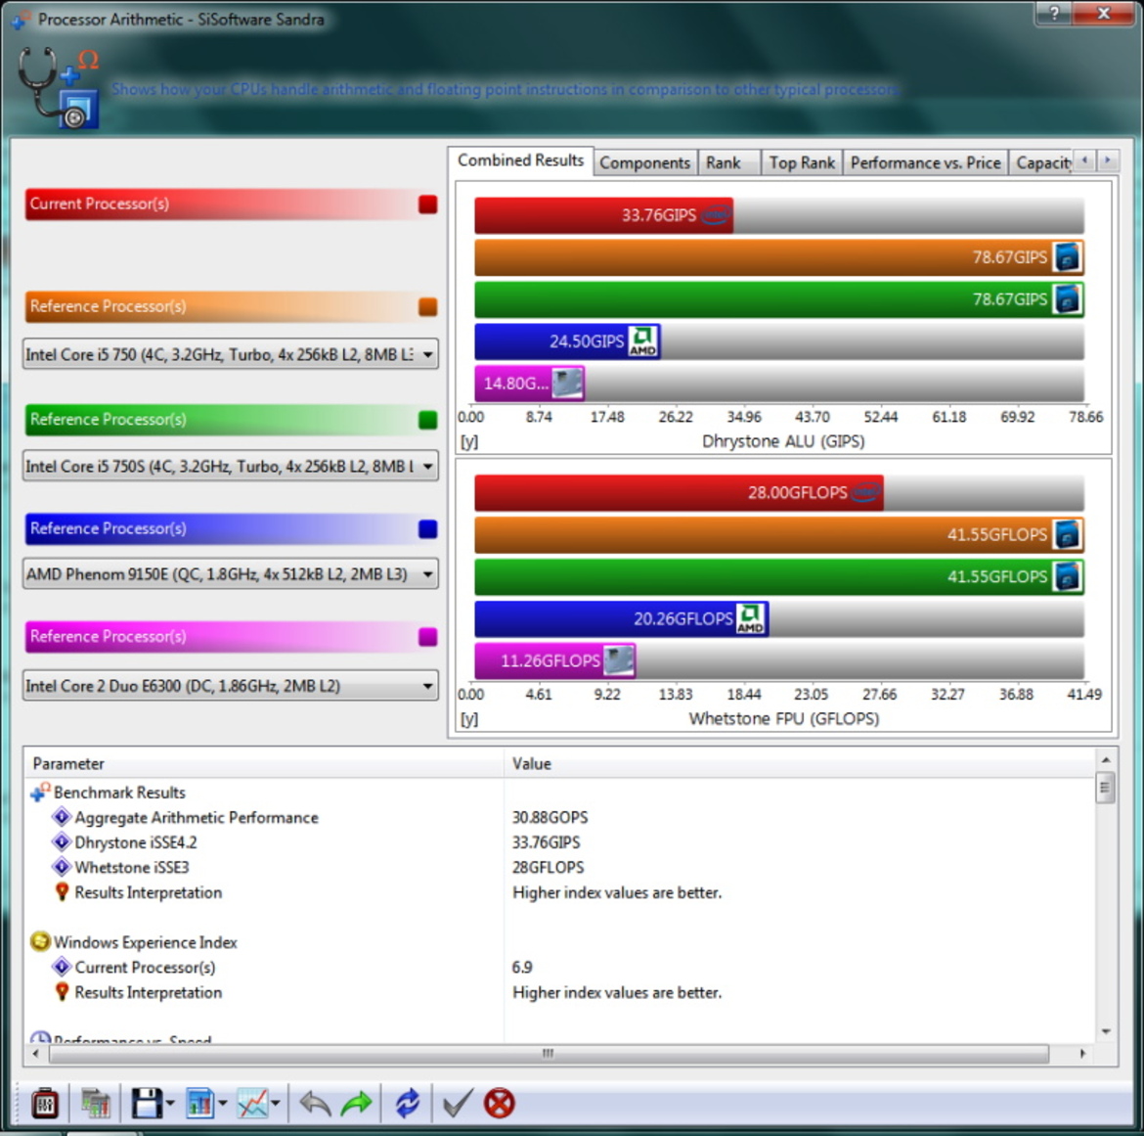Refresh the benchmark with blue arrows icon
This screenshot has width=1144, height=1136.
(x=407, y=1103)
